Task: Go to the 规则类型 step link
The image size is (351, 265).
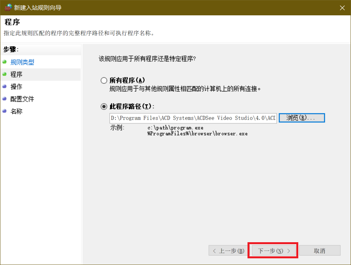Action: [22, 62]
